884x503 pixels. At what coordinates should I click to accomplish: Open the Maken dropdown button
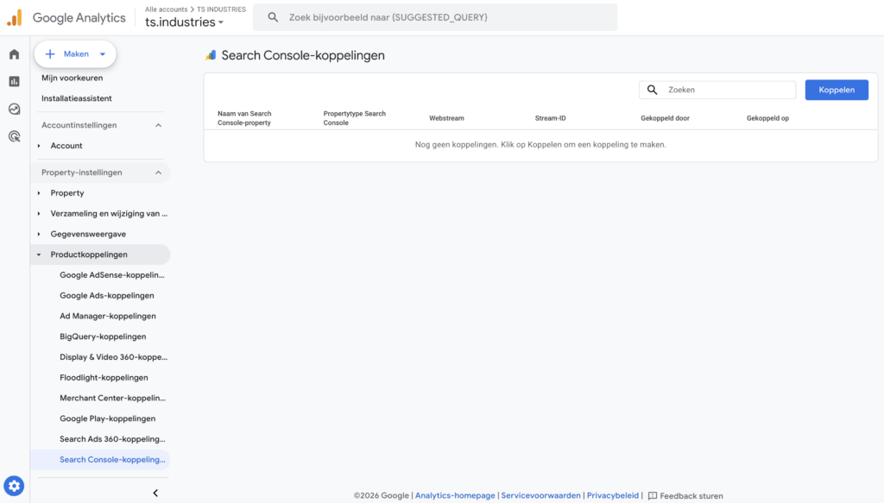click(x=75, y=54)
